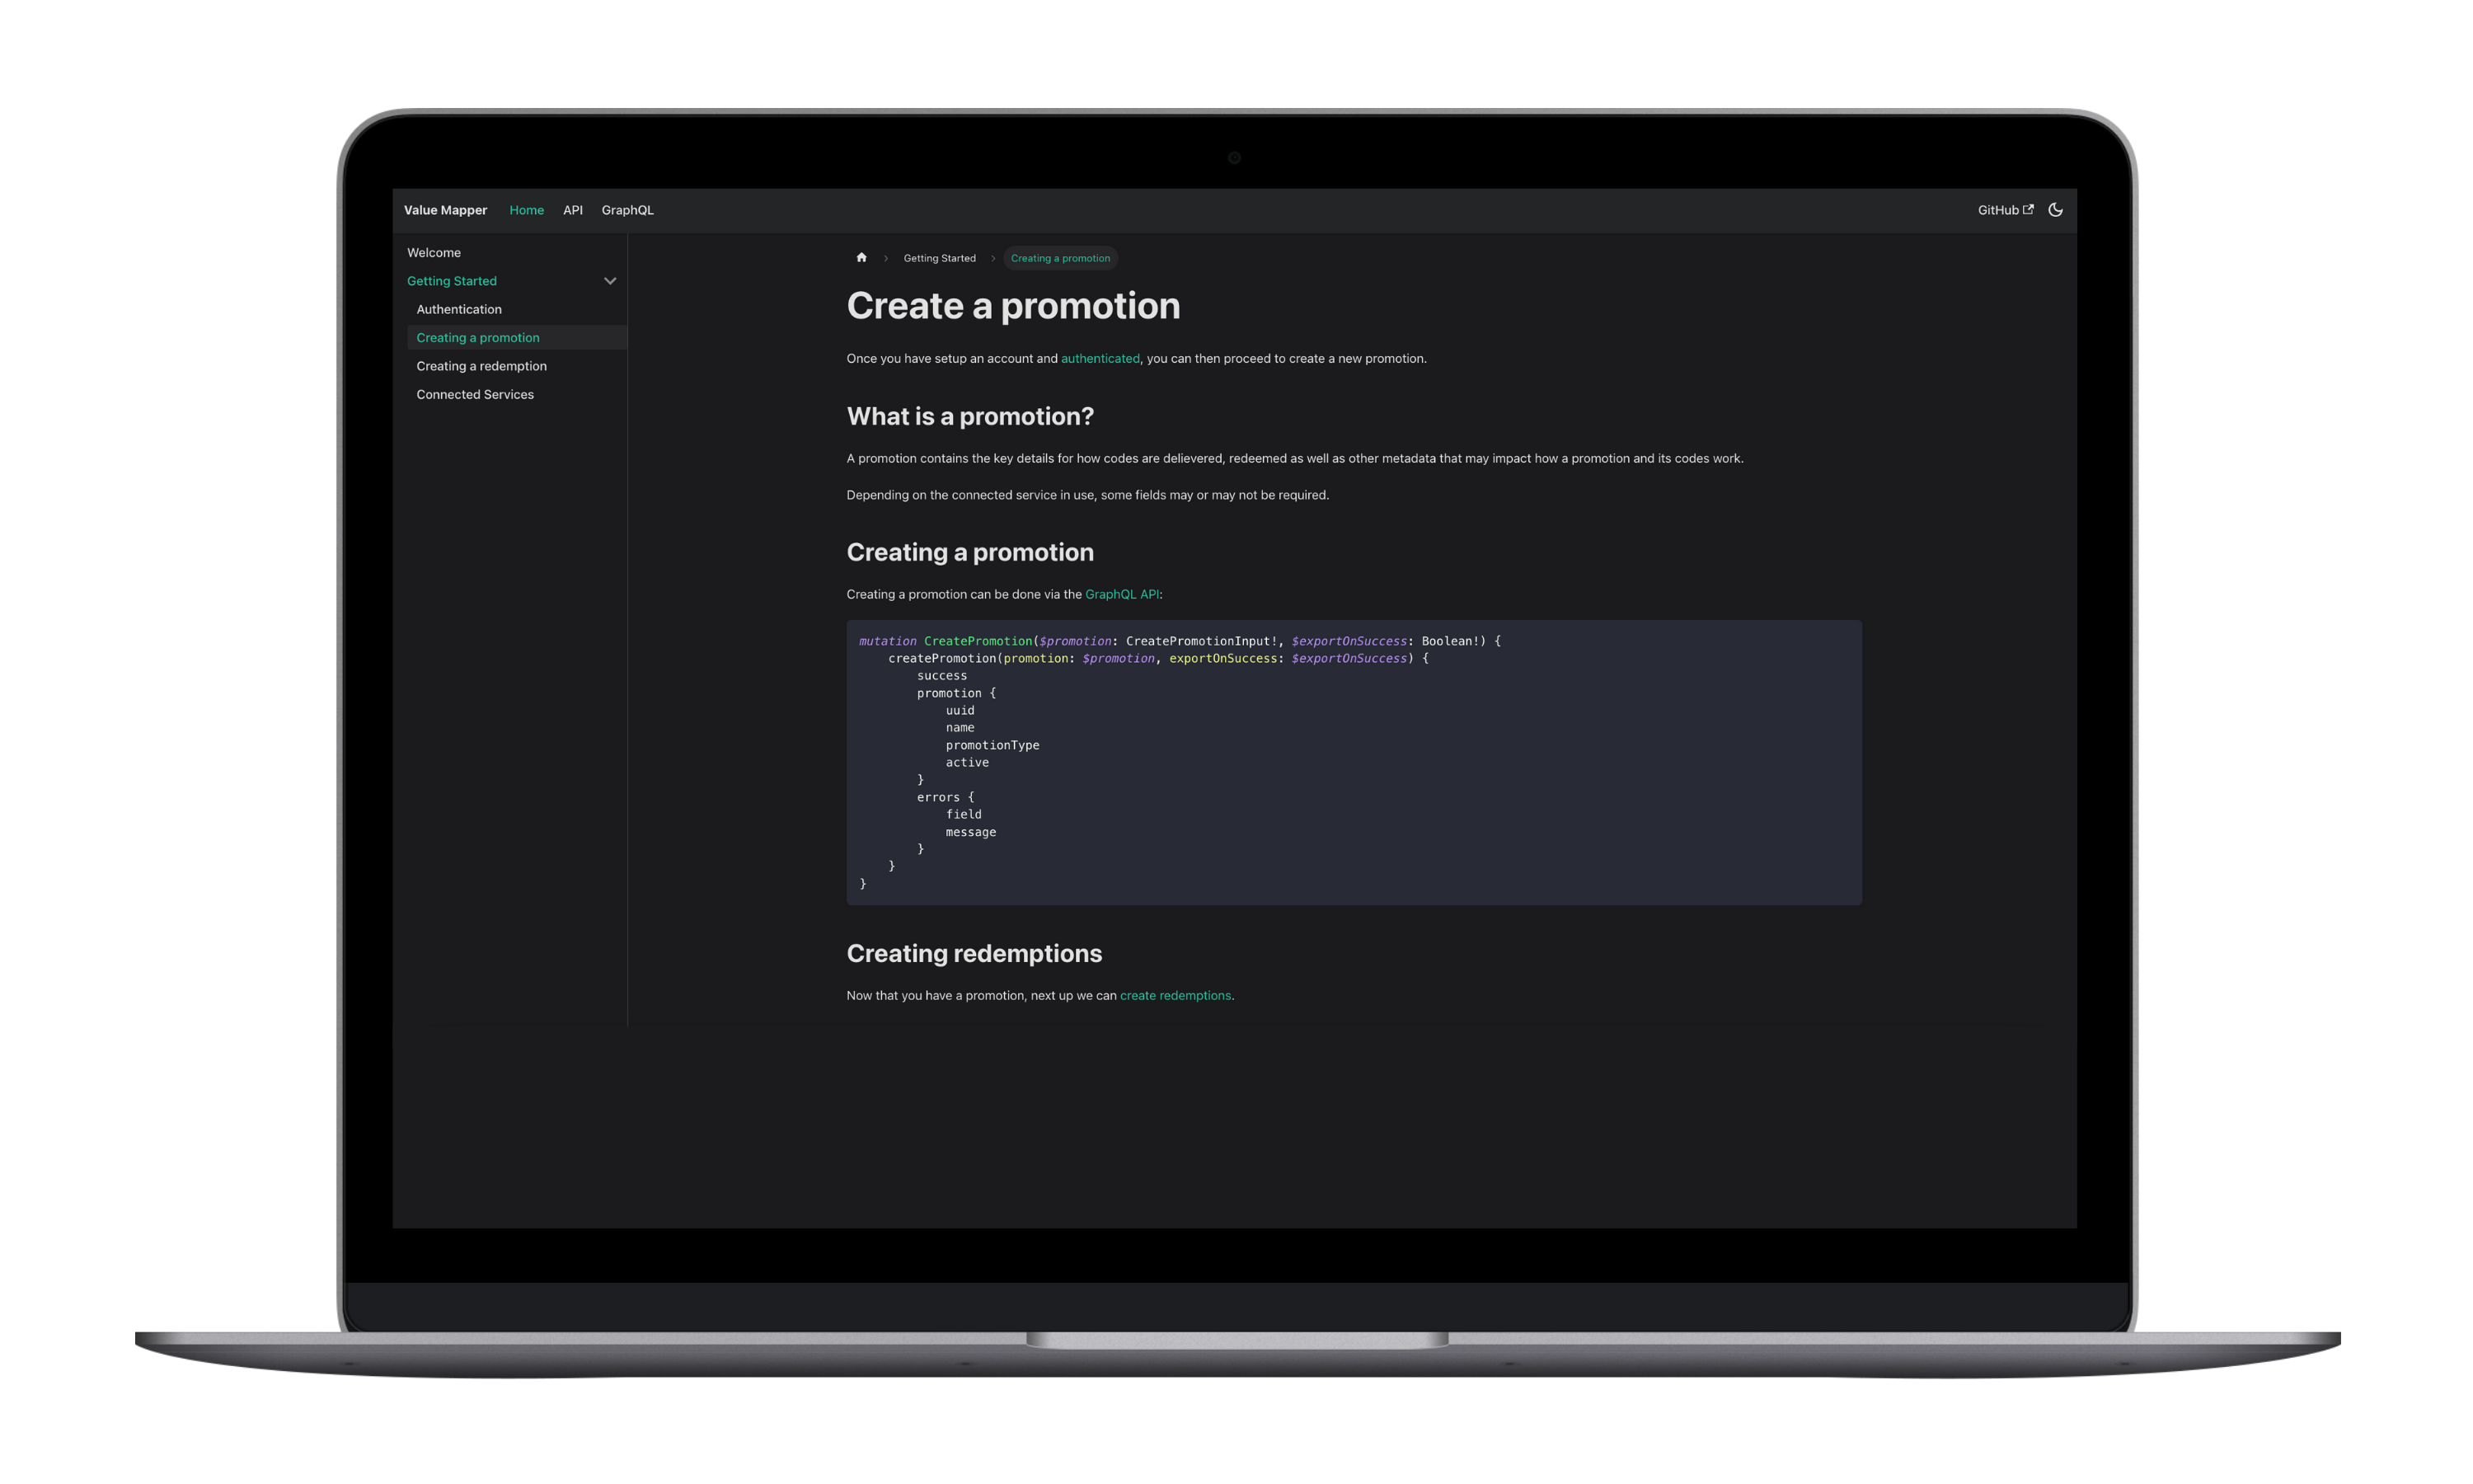2473x1484 pixels.
Task: Follow the authenticated link in the intro text
Action: pos(1100,358)
